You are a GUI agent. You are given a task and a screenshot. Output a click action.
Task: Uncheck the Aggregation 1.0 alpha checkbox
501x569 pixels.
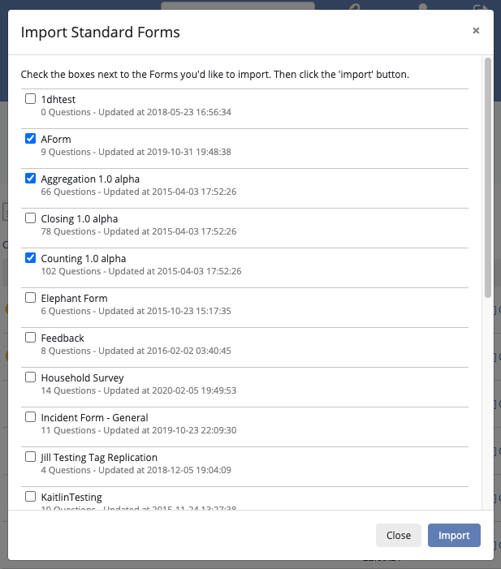pyautogui.click(x=31, y=179)
